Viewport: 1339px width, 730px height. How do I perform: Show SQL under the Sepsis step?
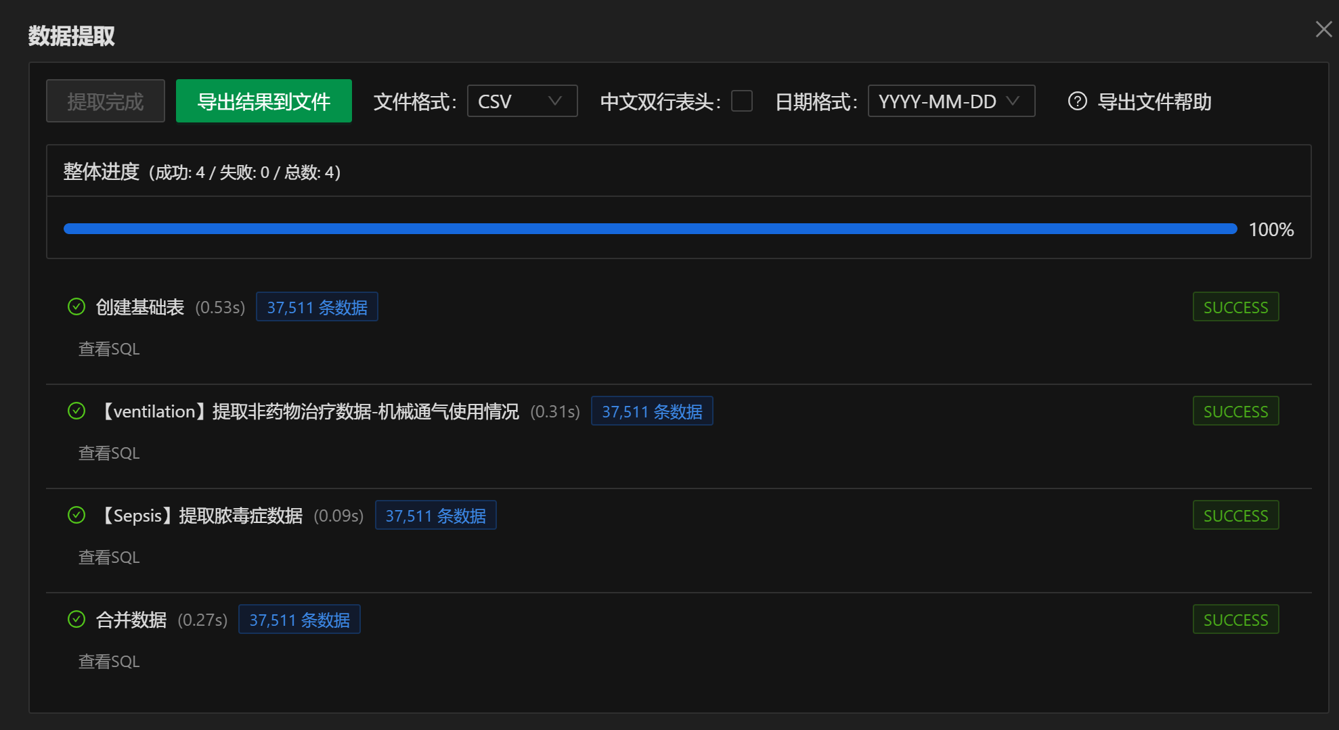coord(109,557)
